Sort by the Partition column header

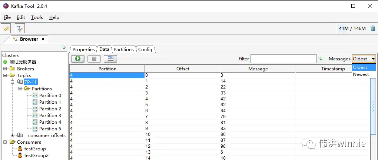click(x=107, y=69)
